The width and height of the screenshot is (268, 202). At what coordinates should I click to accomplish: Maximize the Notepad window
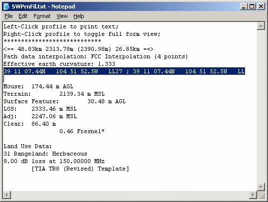[252, 6]
